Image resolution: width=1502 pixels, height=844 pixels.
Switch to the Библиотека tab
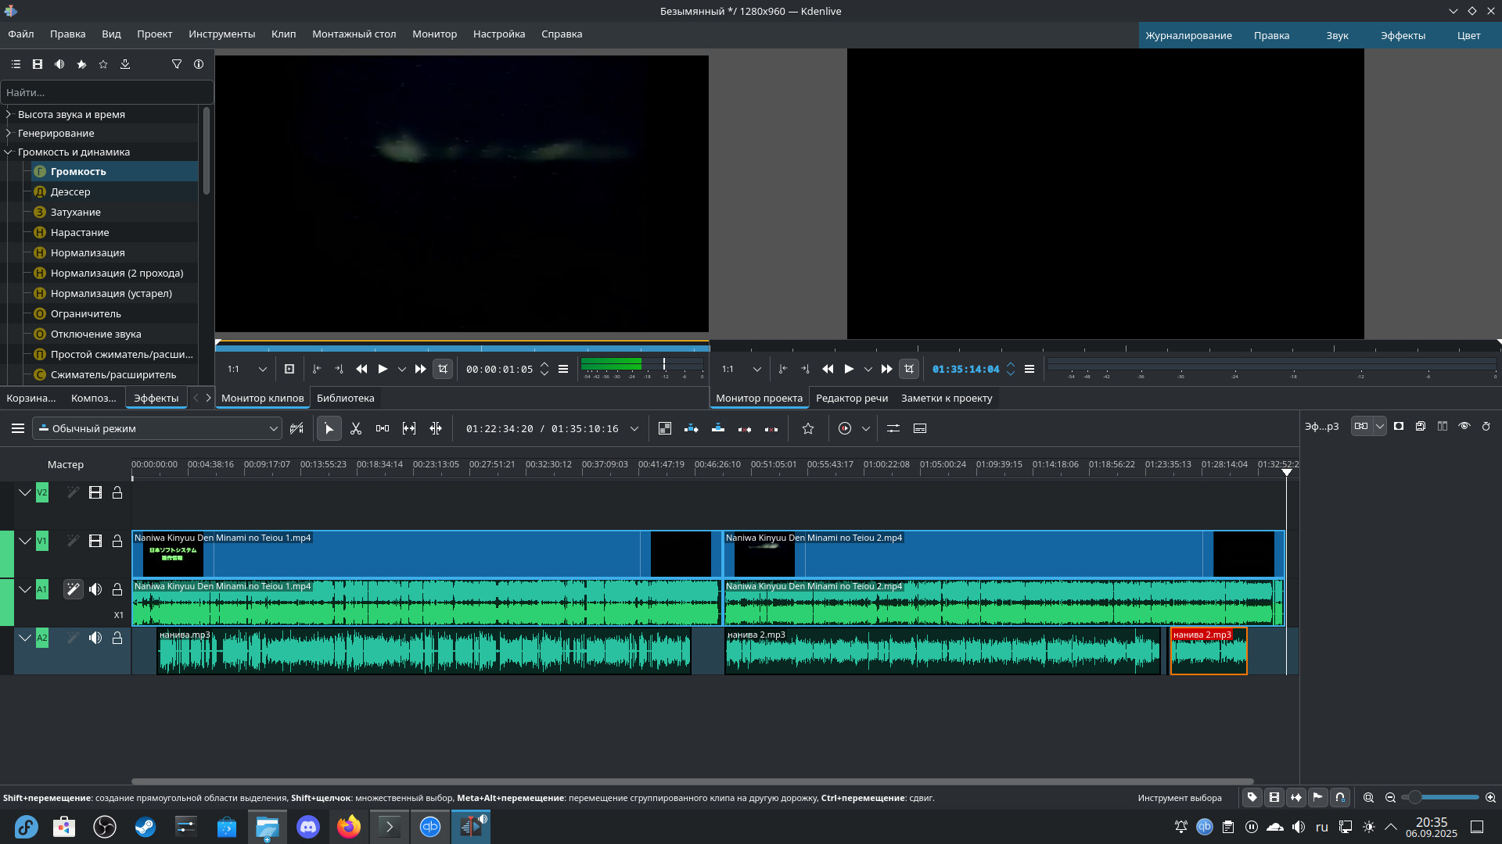tap(345, 398)
